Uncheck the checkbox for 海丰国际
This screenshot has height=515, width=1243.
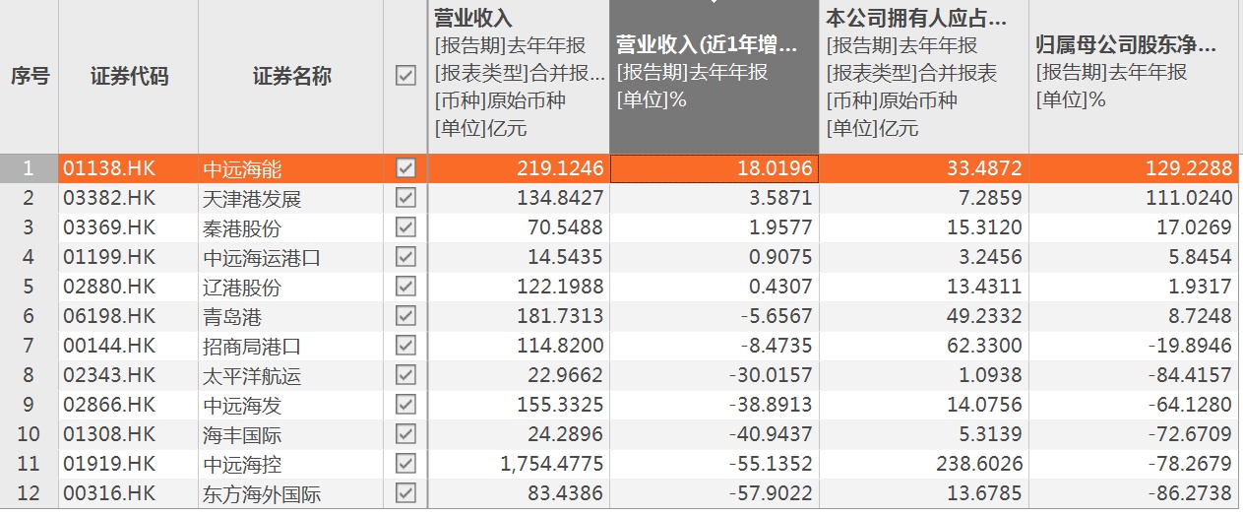[405, 434]
